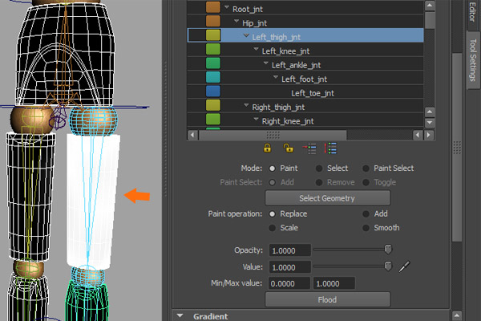Set Mode to Select

pos(319,169)
